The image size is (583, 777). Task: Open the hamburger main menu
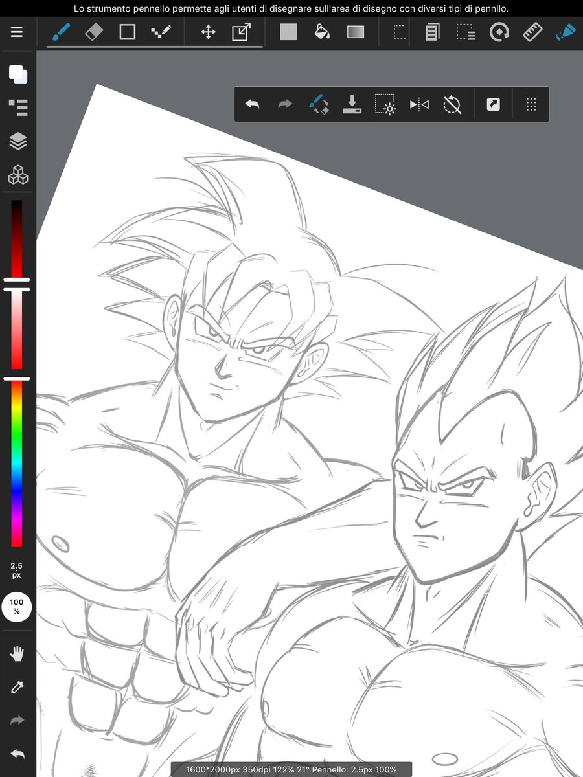(17, 32)
